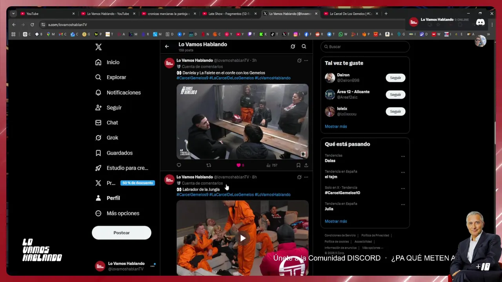Open Condiciones de Servicio link
Screen dimensions: 502x282
pos(340,235)
